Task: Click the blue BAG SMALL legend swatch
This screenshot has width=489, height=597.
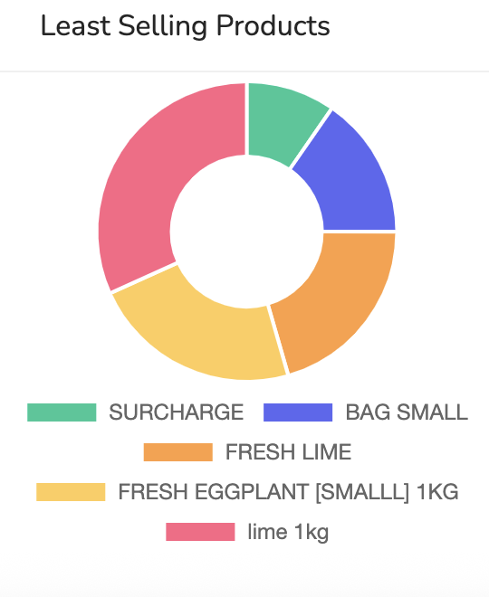Action: click(x=298, y=412)
